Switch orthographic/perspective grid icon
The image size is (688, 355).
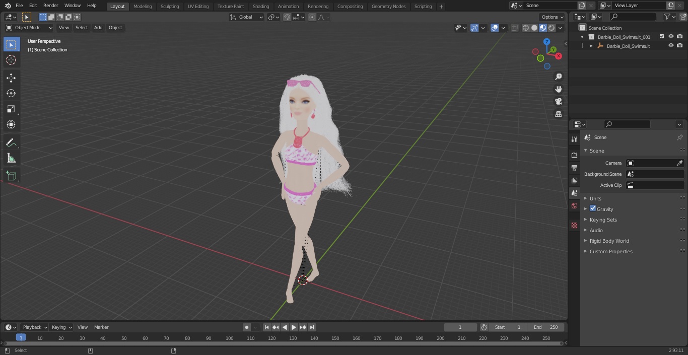click(x=558, y=114)
